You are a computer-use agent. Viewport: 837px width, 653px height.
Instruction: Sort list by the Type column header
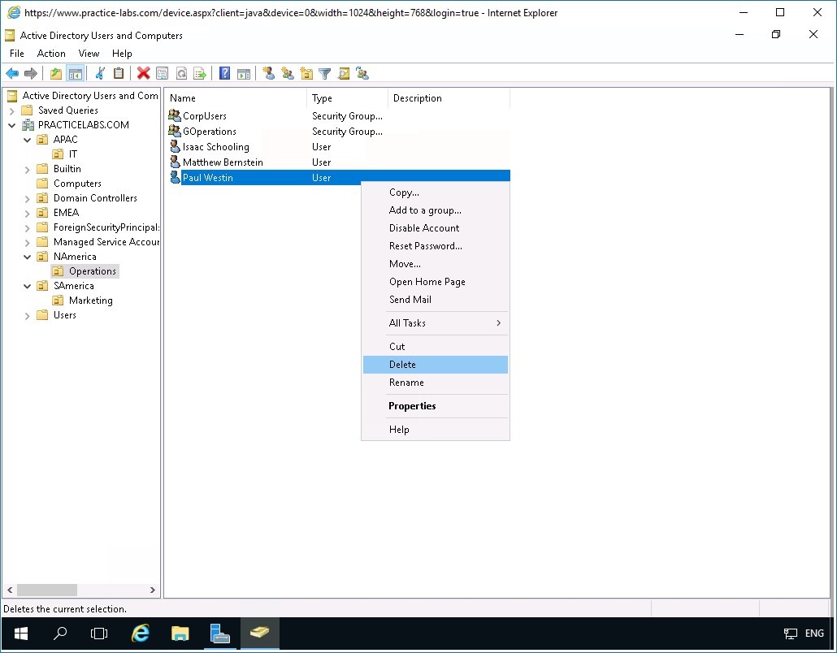point(348,98)
